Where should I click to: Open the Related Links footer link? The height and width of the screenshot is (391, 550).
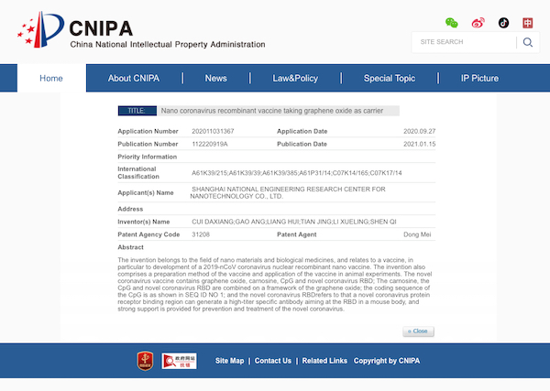324,361
